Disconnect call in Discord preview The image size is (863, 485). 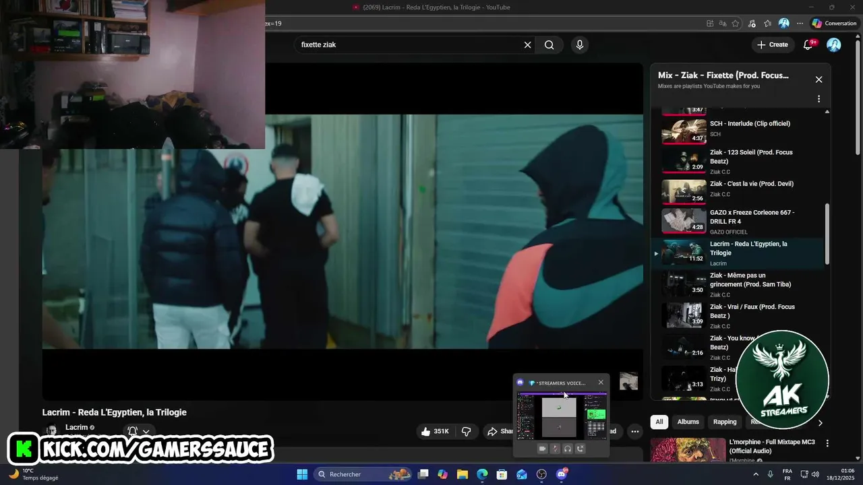(581, 449)
